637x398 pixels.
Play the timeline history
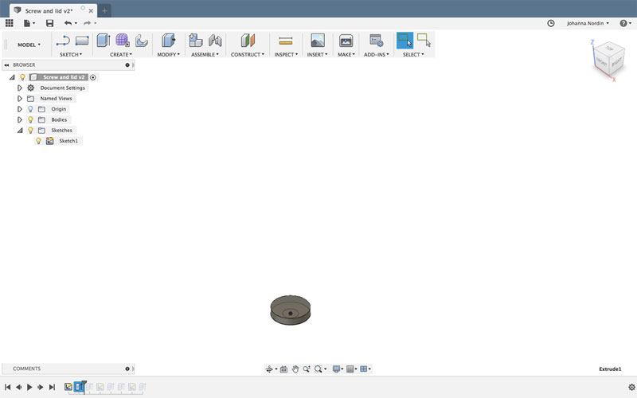[29, 388]
